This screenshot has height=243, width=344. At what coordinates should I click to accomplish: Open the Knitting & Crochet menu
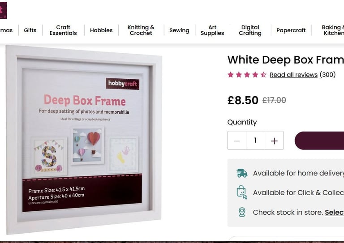pyautogui.click(x=141, y=30)
